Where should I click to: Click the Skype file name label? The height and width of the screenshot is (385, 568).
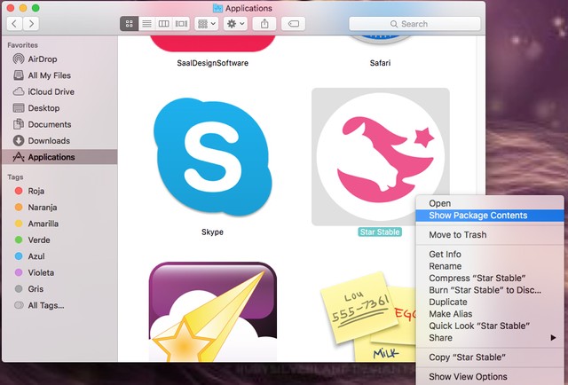(x=212, y=232)
